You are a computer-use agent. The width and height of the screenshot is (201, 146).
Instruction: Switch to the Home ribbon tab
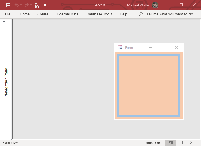point(25,14)
